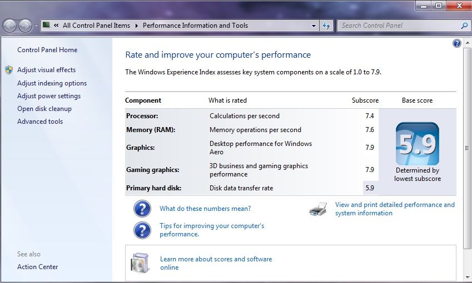Open Action Center under See also
Screen dimensions: 472x283
pyautogui.click(x=38, y=267)
